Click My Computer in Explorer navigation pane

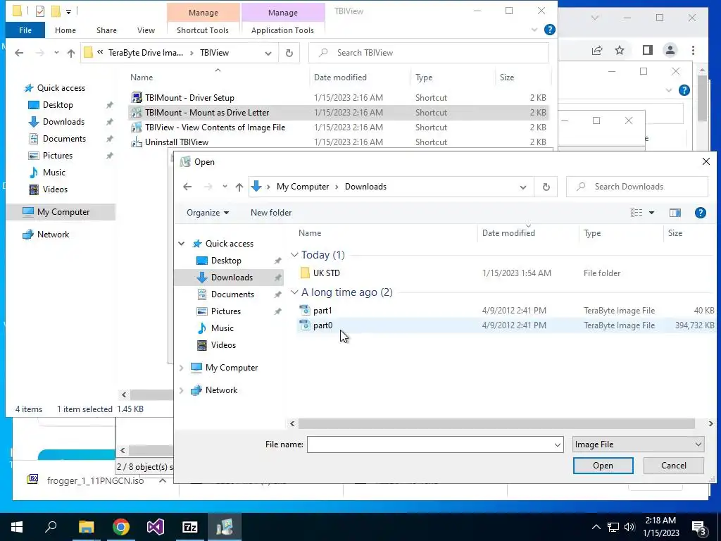tap(63, 212)
